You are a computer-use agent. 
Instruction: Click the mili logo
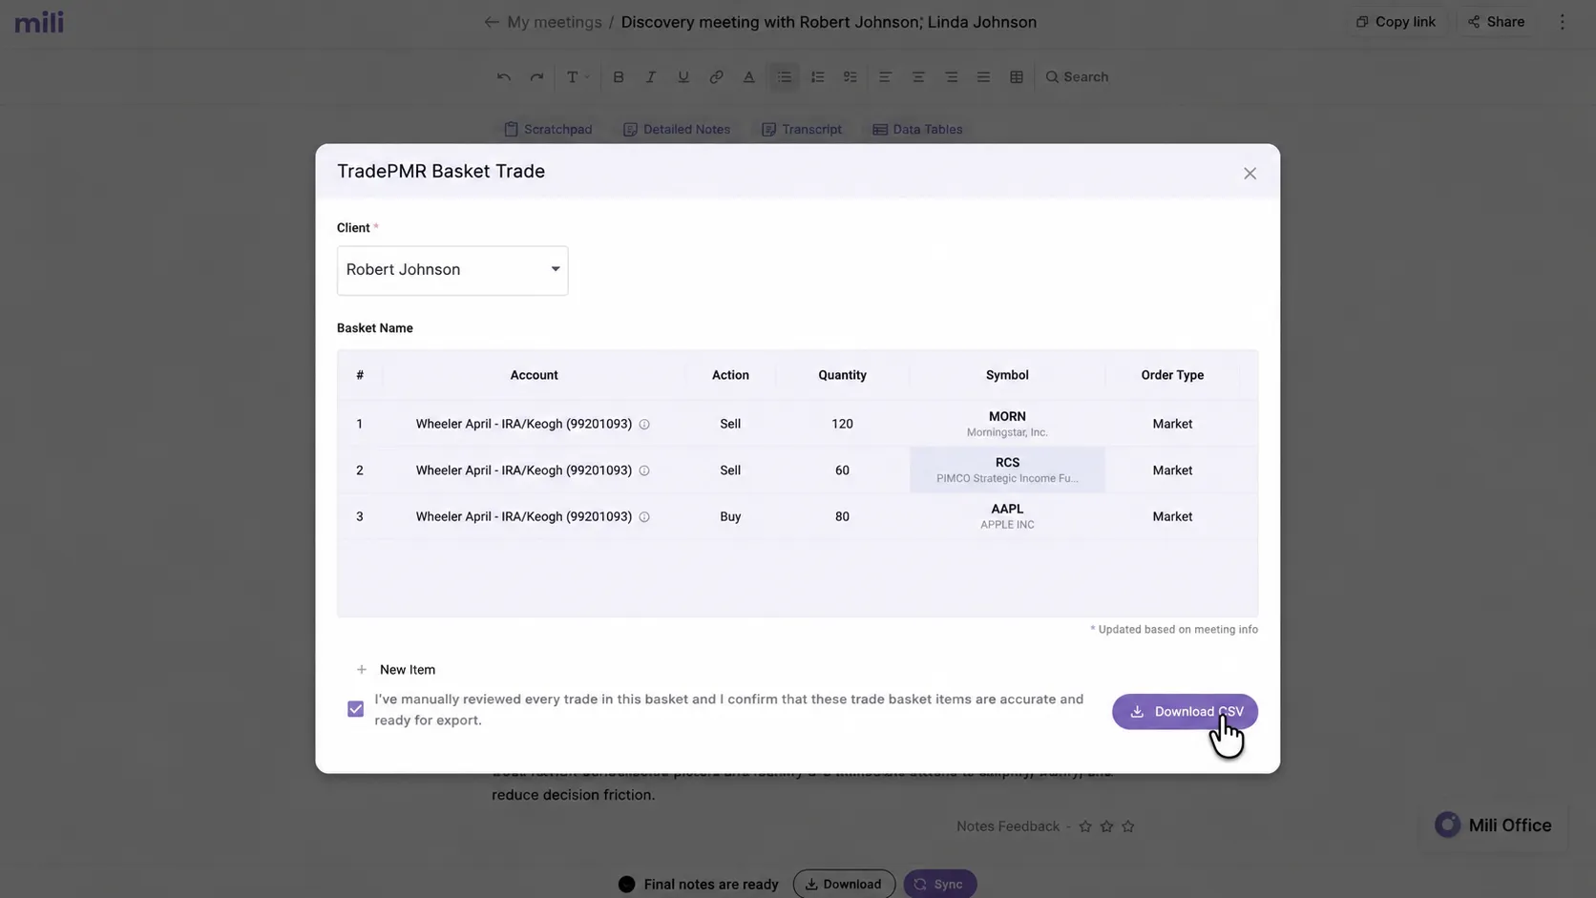coord(39,22)
